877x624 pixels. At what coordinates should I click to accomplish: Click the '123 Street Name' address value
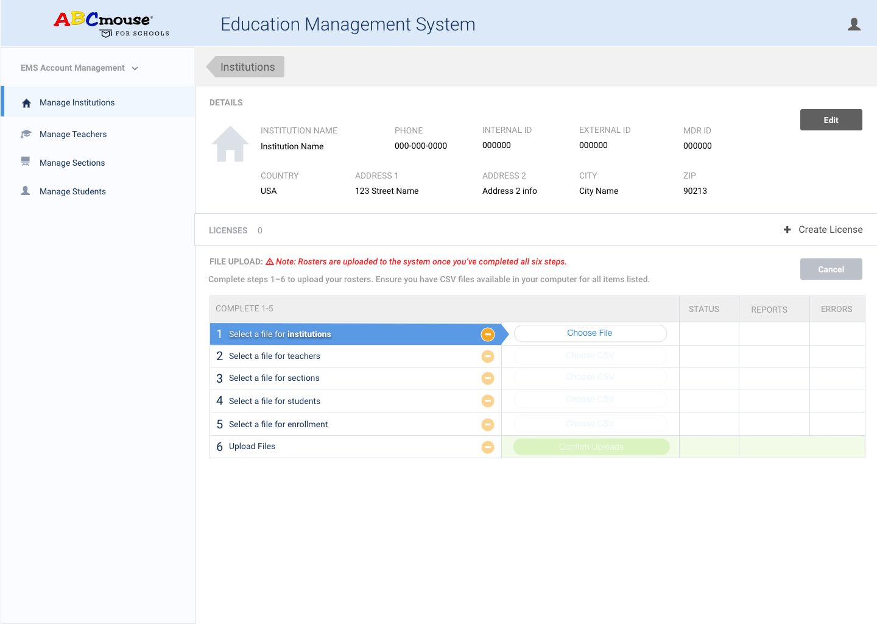[387, 191]
